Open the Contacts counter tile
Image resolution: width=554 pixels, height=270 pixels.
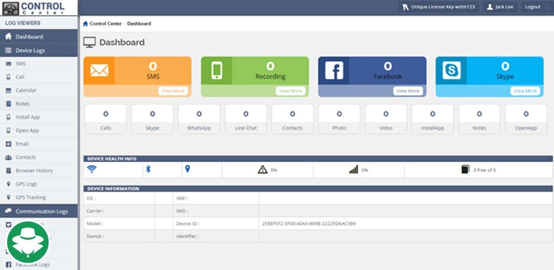(292, 119)
